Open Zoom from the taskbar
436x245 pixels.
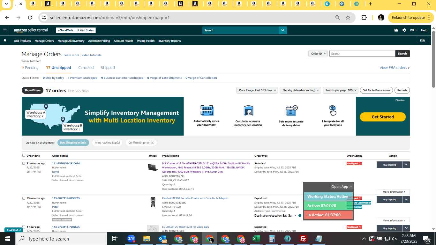(x=131, y=239)
